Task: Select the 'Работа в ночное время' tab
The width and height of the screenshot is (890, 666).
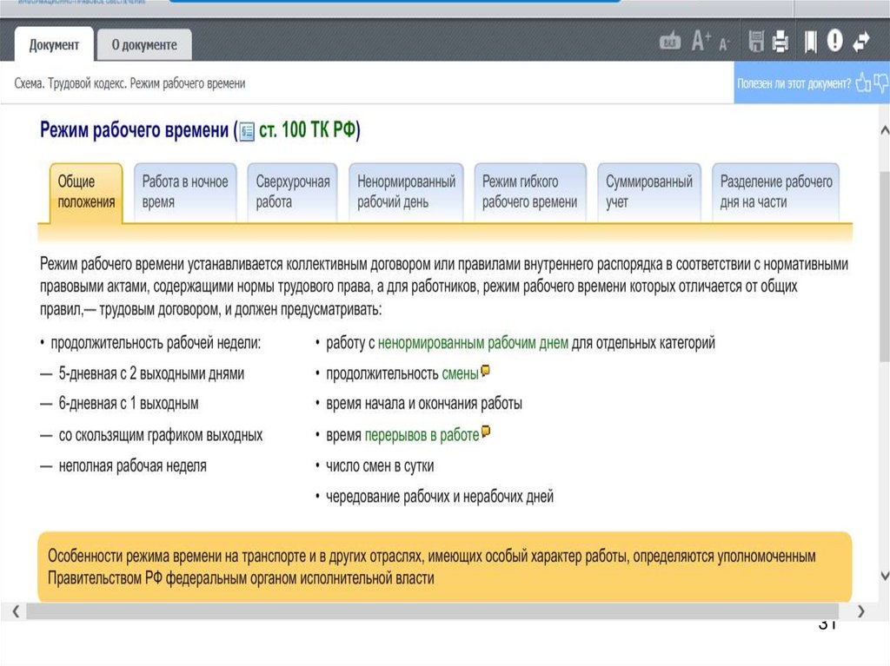Action: [x=185, y=192]
